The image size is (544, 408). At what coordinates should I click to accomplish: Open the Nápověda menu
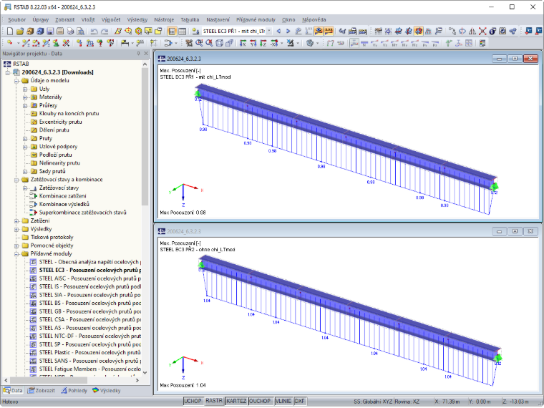314,20
